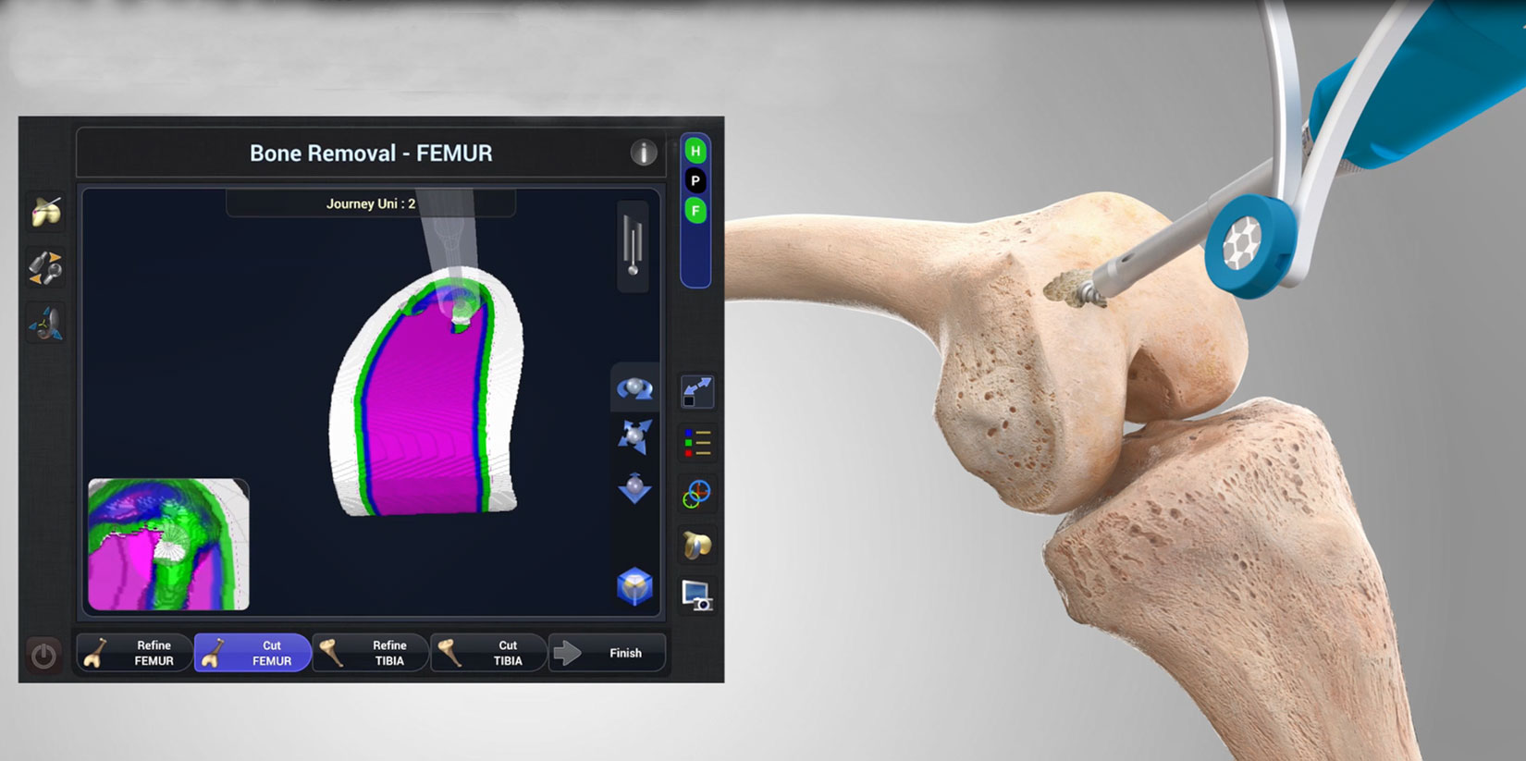Select the Cut FEMUR step tab

[252, 653]
